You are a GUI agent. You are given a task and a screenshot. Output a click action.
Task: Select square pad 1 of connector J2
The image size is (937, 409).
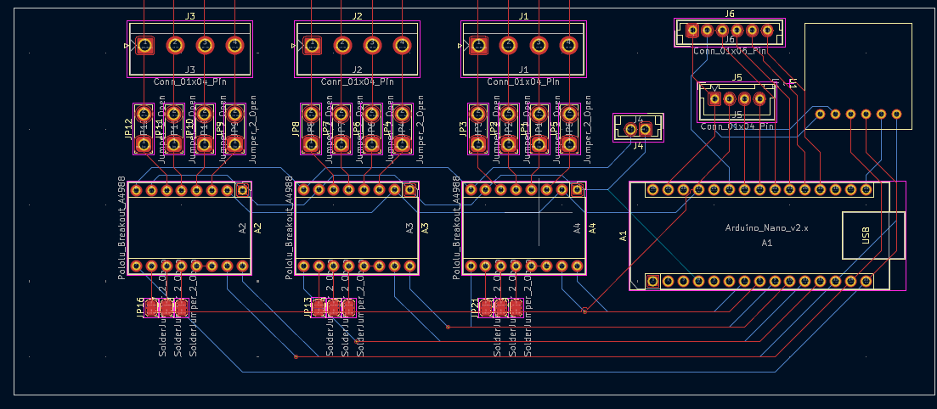(x=312, y=45)
